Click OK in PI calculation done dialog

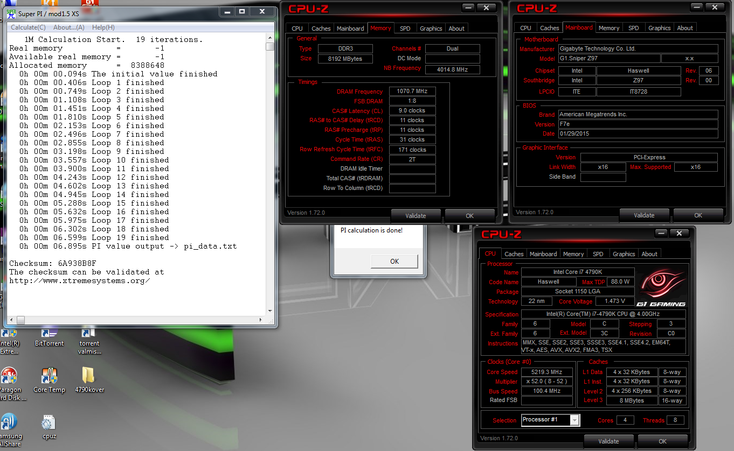tap(394, 261)
